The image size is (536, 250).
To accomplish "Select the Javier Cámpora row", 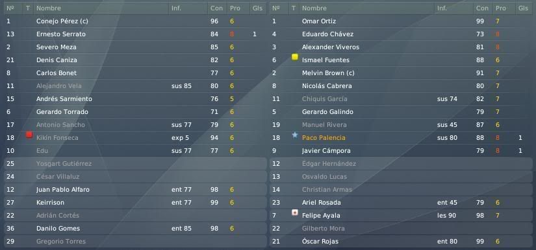I will [x=401, y=150].
